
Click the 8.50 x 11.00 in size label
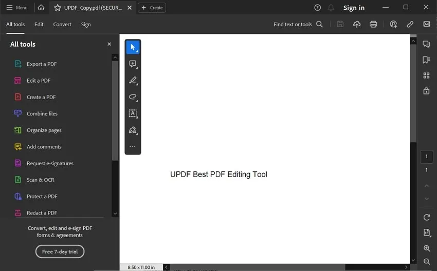point(141,267)
